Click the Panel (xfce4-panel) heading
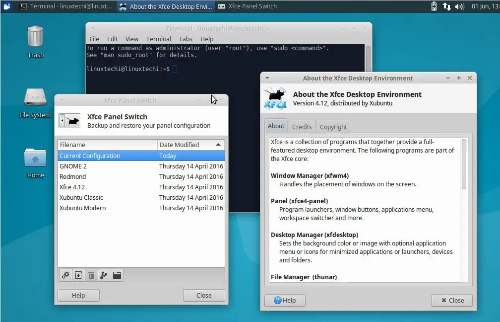This screenshot has width=500, height=322. point(300,201)
